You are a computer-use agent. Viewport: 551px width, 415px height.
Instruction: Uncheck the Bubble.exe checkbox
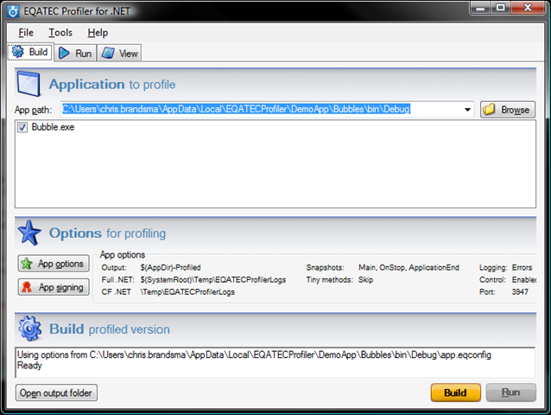(22, 127)
